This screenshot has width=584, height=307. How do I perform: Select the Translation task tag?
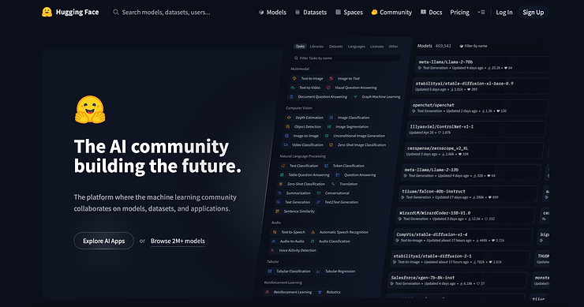coord(344,184)
